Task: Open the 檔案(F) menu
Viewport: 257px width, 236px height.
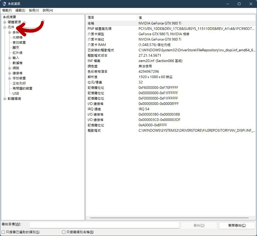Action: [x=7, y=10]
